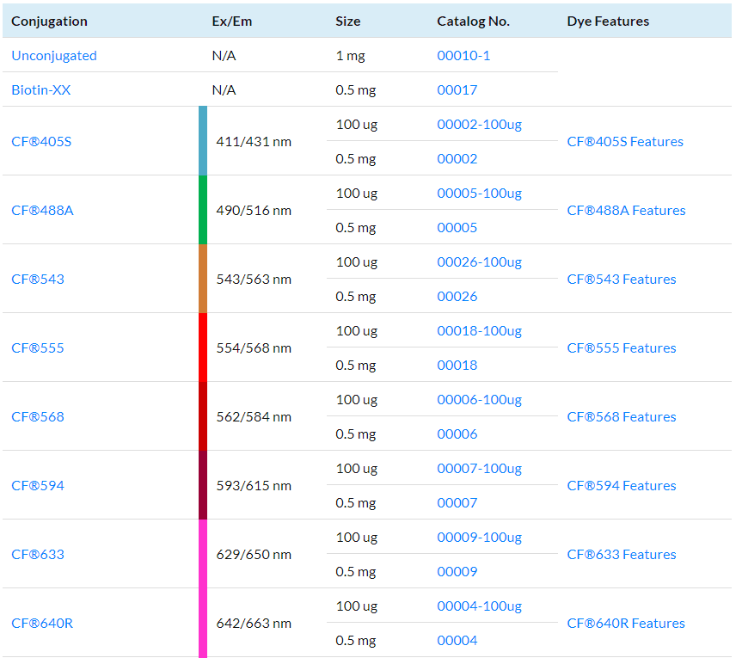Open catalog number 00009-100ug
Screen dimensions: 736x658
(x=479, y=538)
